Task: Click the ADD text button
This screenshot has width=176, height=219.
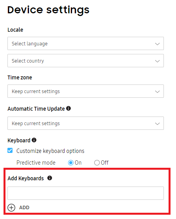Action: click(24, 208)
